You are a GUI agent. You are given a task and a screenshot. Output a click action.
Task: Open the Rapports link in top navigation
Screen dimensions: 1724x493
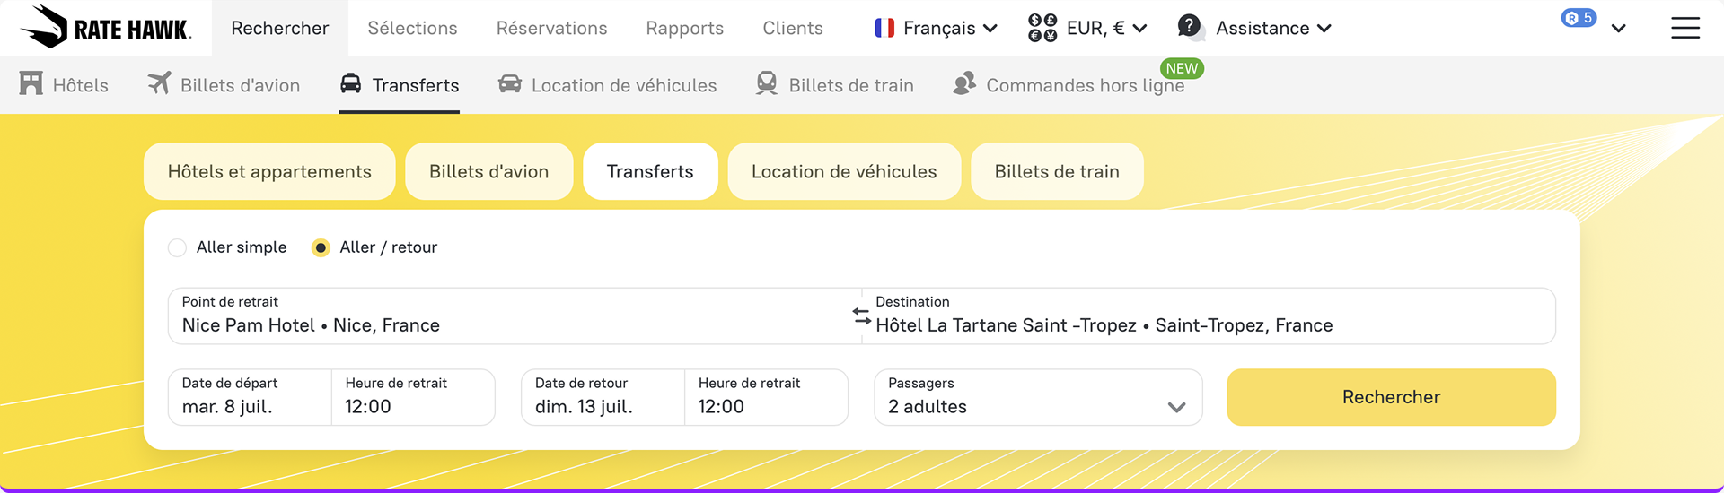coord(684,28)
